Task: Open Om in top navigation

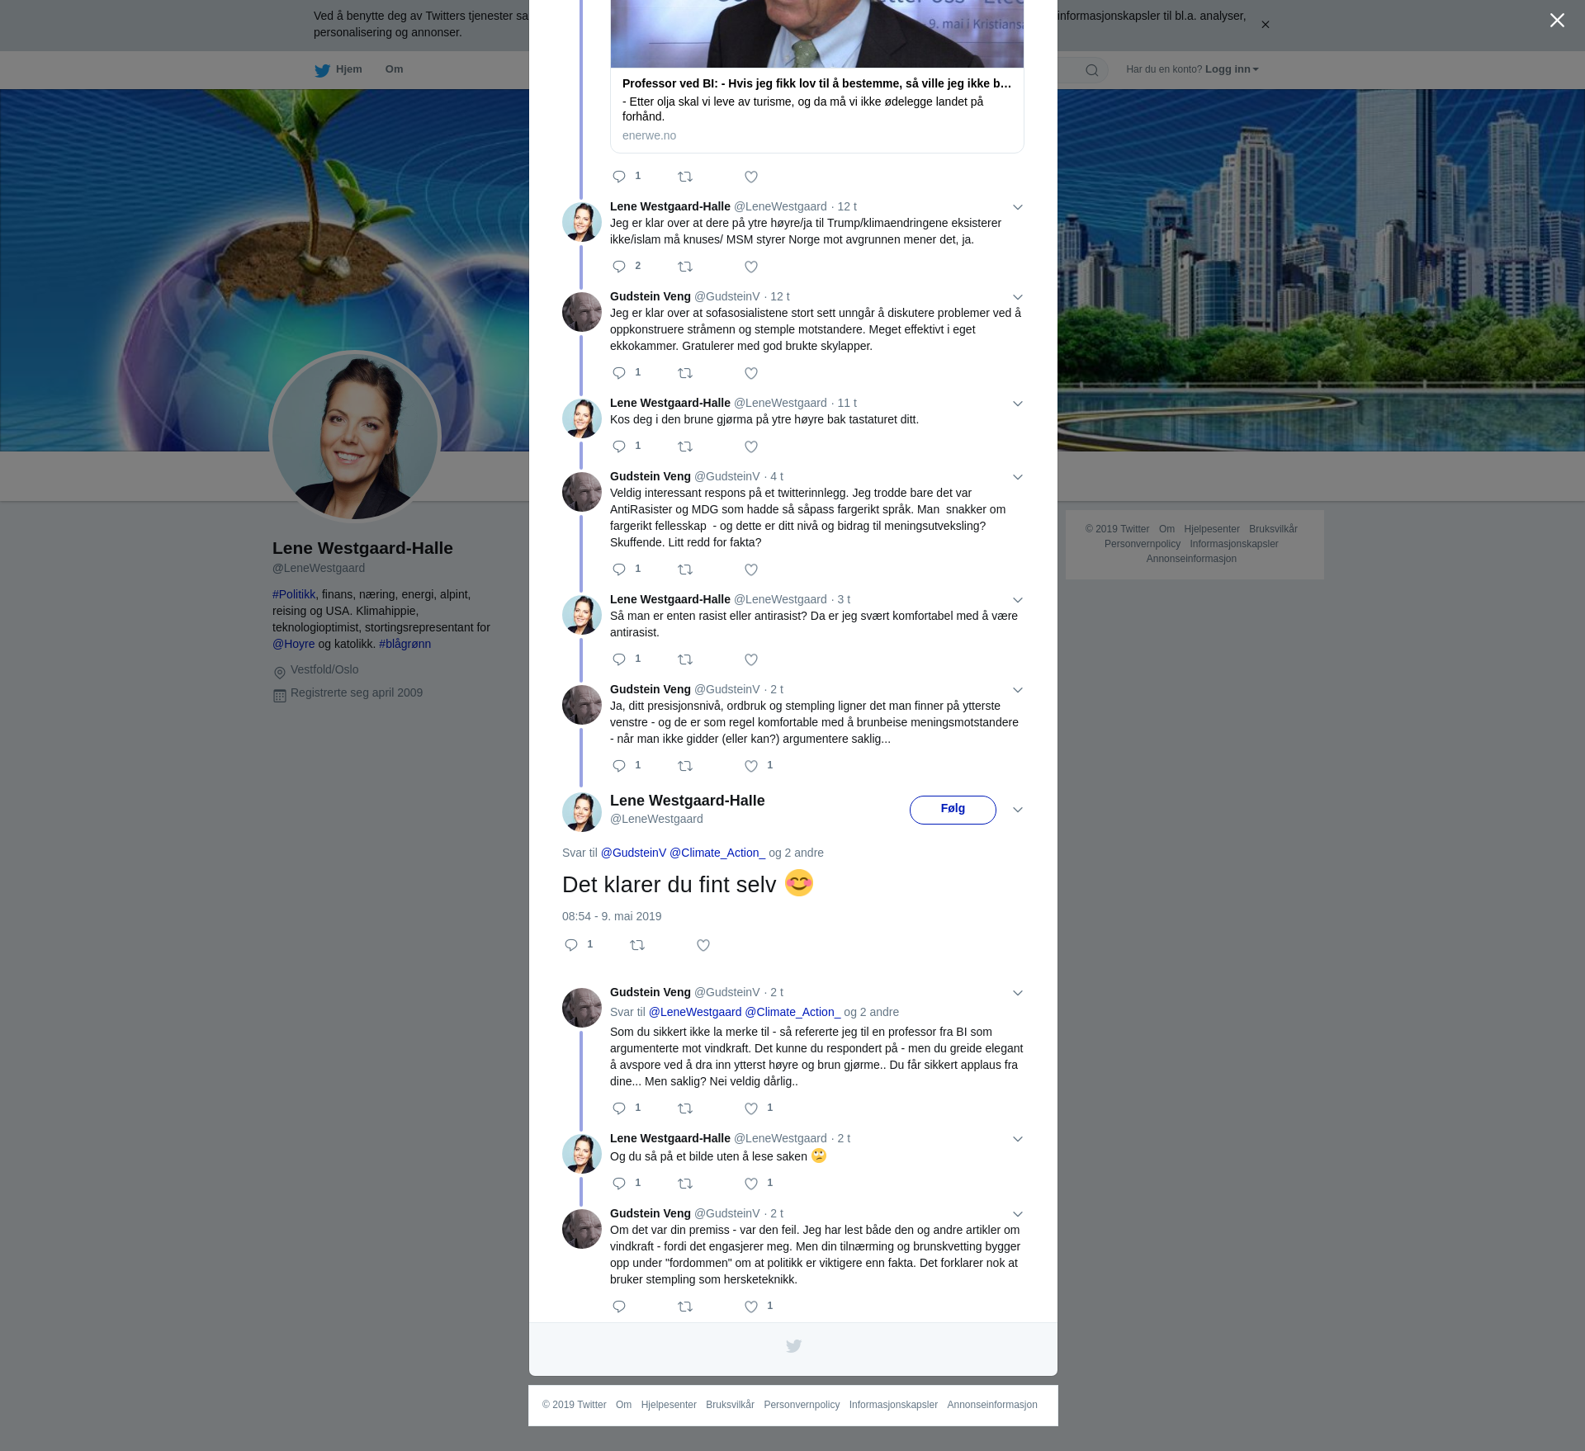Action: pos(394,69)
